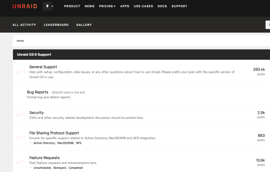Open the Product menu item
Screen dimensions: 270x172
72,6
